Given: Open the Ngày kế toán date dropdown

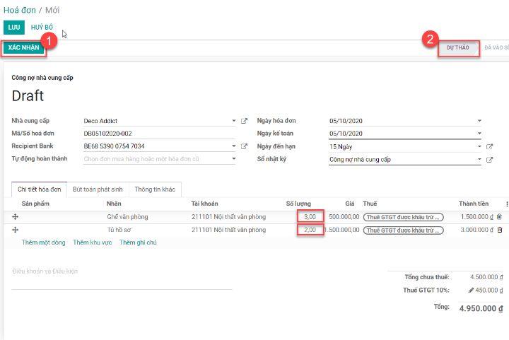Looking at the screenshot, I should click(479, 134).
